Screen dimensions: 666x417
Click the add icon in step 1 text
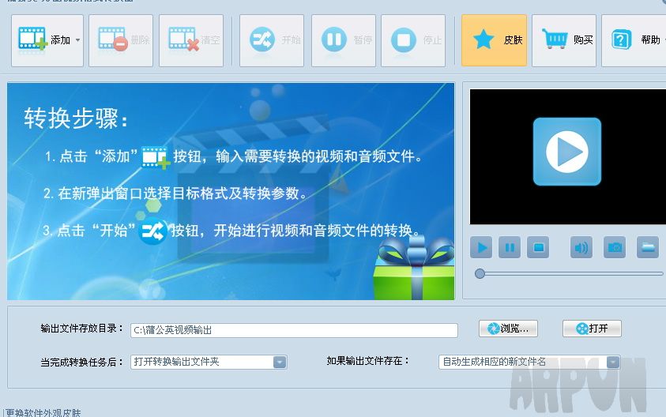156,157
